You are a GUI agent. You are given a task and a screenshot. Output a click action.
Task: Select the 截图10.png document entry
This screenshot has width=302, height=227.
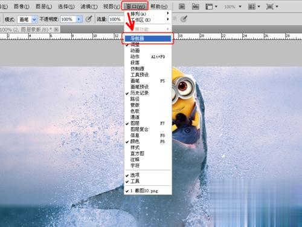click(x=148, y=191)
